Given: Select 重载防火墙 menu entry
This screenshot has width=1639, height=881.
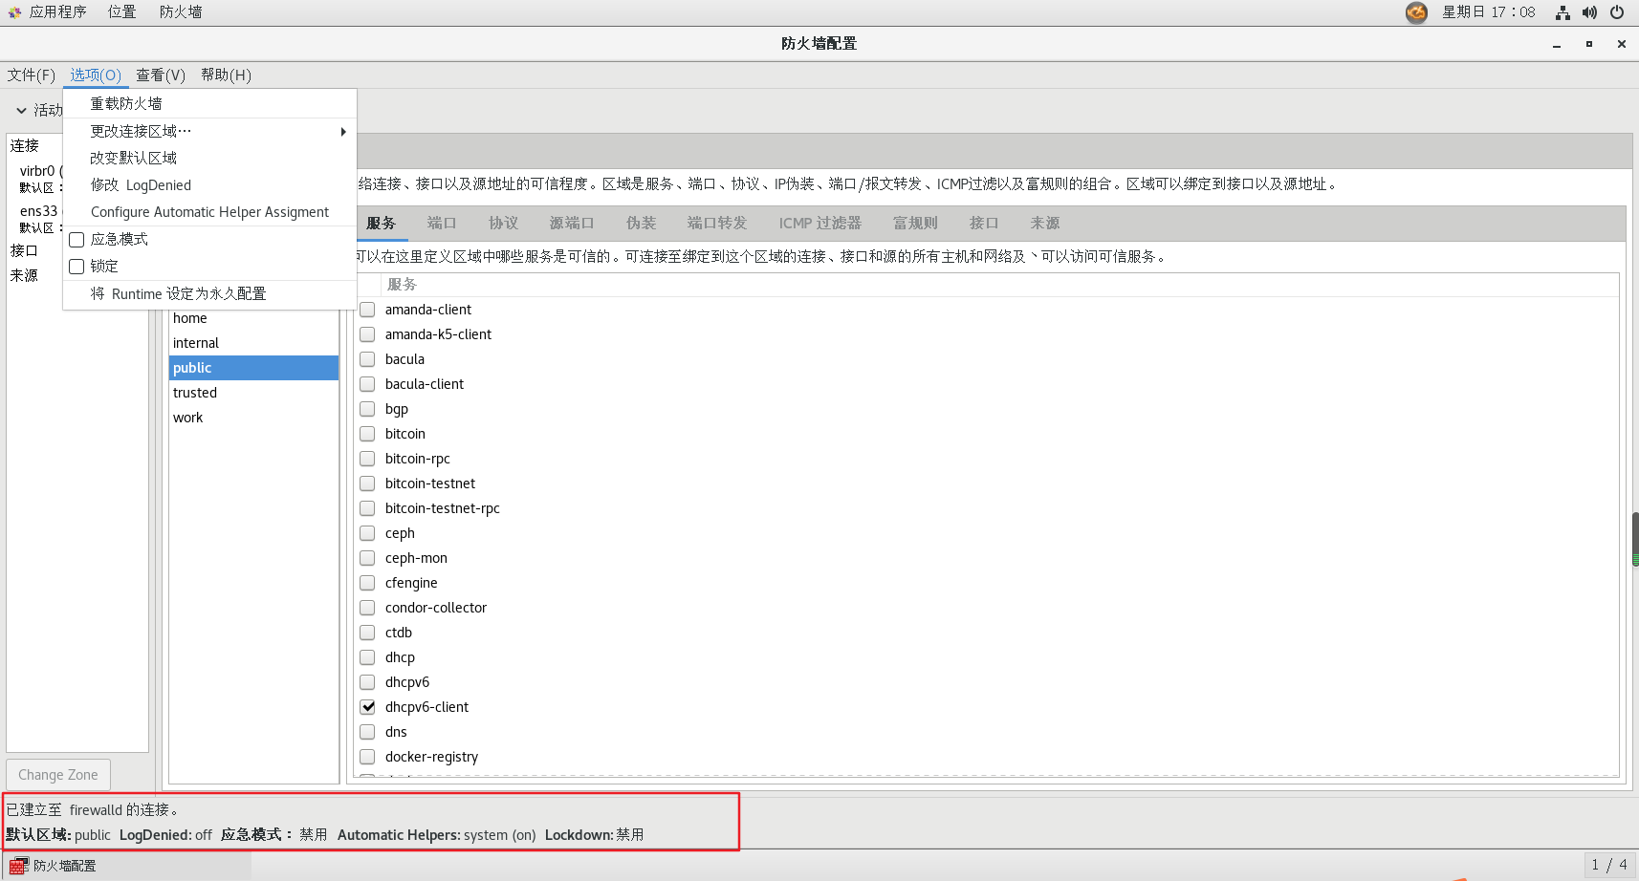Looking at the screenshot, I should pos(210,103).
